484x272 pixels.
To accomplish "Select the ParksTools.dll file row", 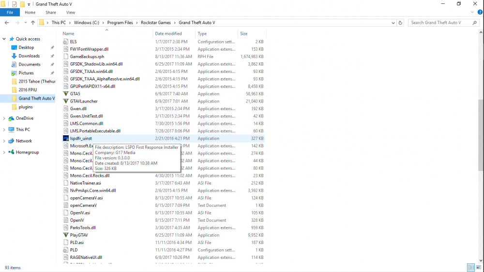I will 164,228.
